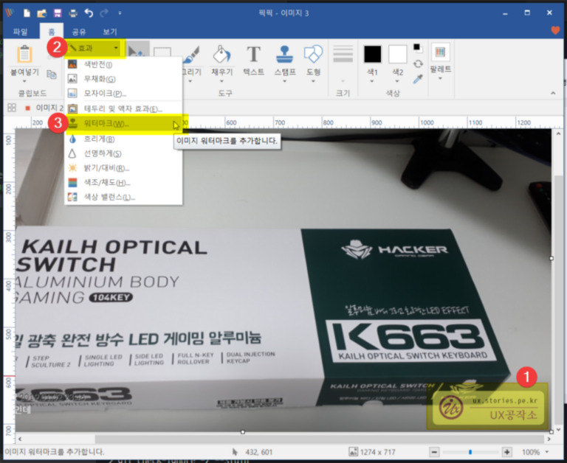Viewport: 567px width, 463px height.
Task: Select 색반전(I) from the effects menu
Action: [x=123, y=64]
